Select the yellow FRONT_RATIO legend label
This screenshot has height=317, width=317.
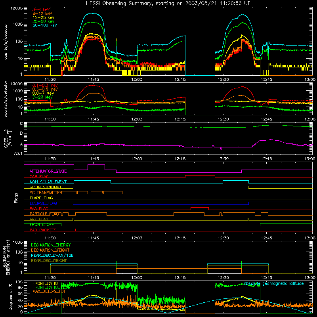45,283
